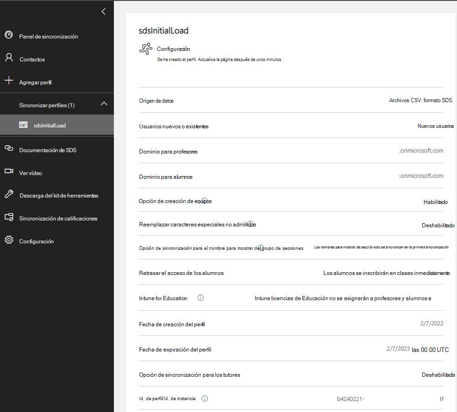Collapse the sidebar with the left chevron
457x412 pixels.
[x=103, y=11]
